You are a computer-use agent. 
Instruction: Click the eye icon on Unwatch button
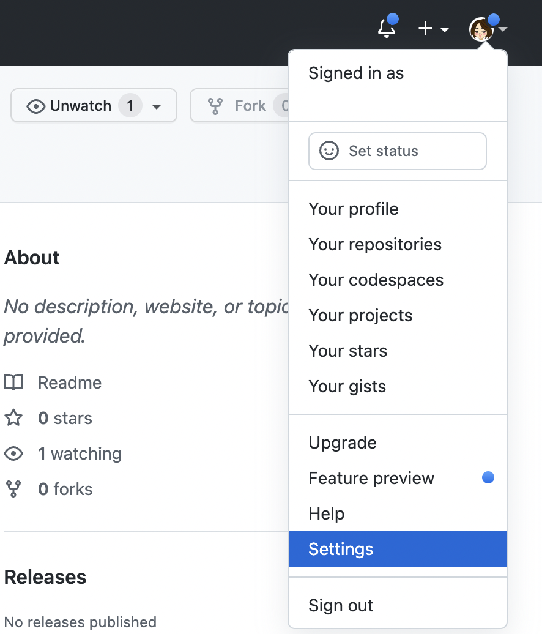click(x=36, y=106)
